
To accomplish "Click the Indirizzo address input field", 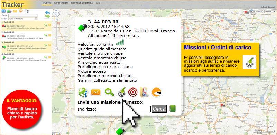I will pyautogui.click(x=124, y=109).
